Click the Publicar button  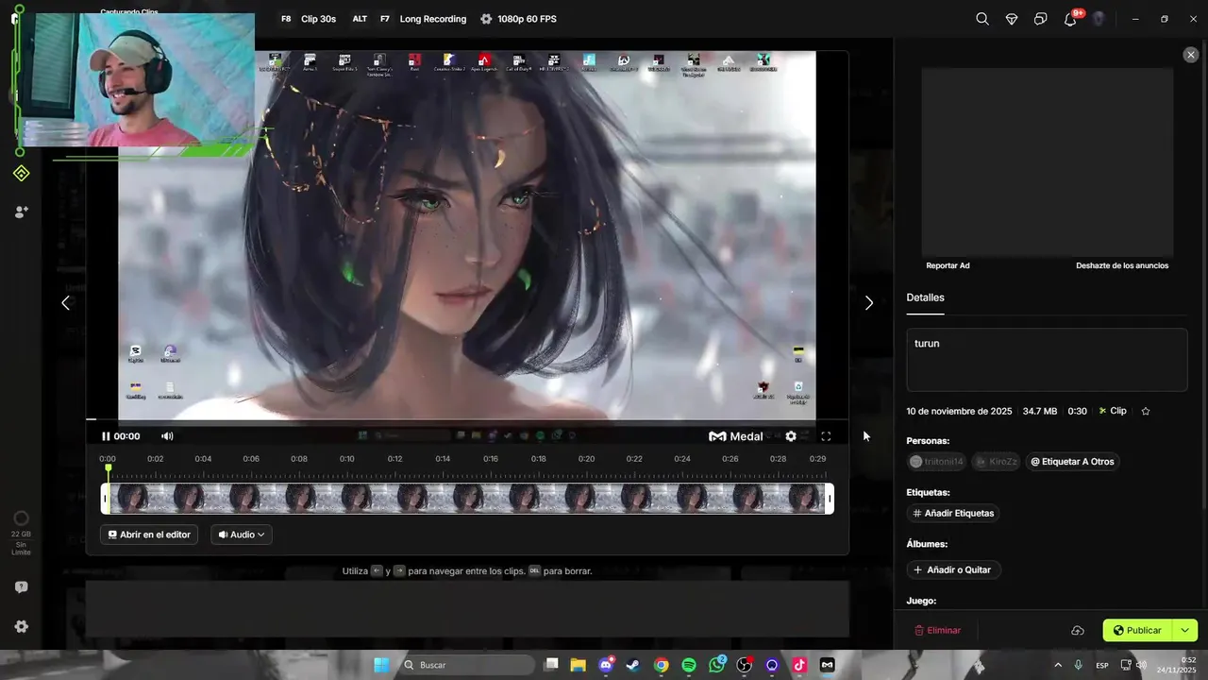point(1137,631)
